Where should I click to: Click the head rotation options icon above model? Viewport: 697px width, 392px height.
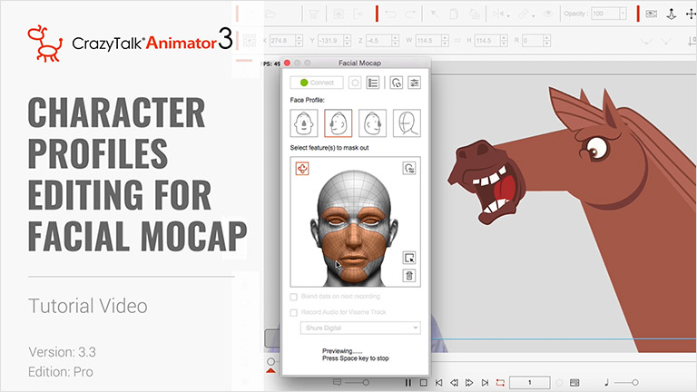click(409, 169)
